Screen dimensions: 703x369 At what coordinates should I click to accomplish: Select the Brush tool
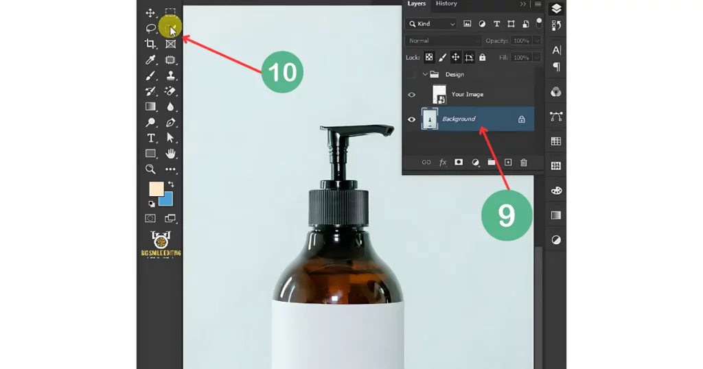(150, 75)
